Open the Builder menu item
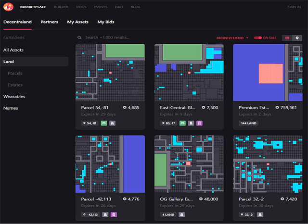 (x=61, y=7)
